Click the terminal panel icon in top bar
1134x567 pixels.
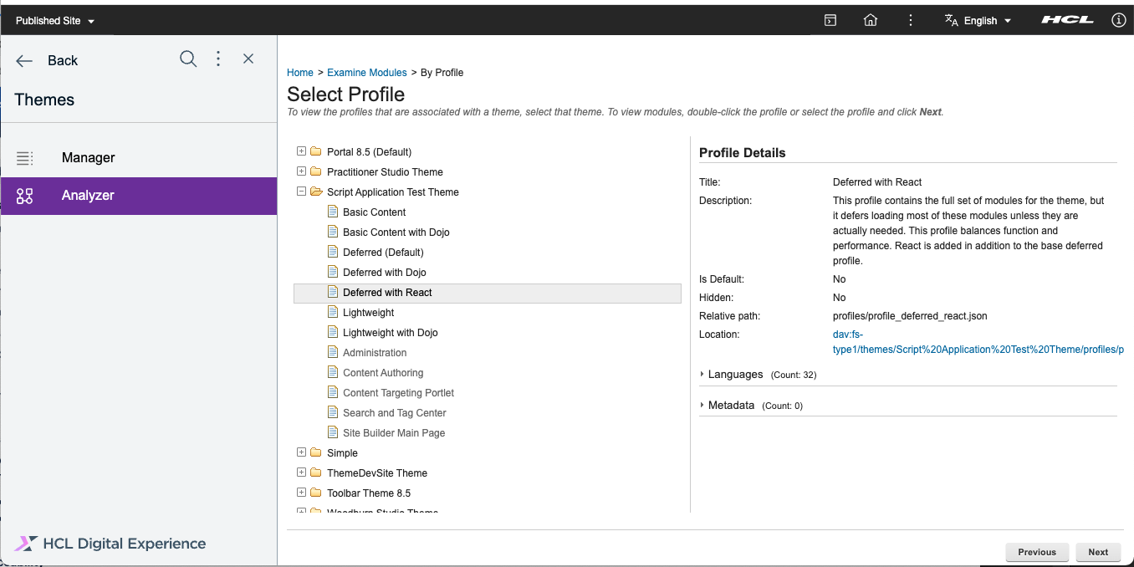(x=830, y=20)
